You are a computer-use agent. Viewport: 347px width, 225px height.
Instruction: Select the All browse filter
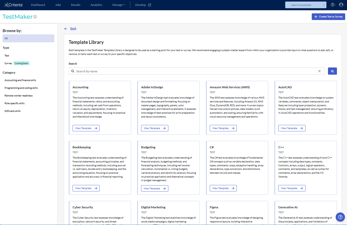pos(28,38)
